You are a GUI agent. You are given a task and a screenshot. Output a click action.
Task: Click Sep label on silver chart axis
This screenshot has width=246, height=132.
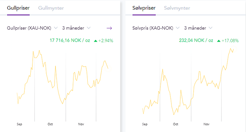tap(145, 124)
